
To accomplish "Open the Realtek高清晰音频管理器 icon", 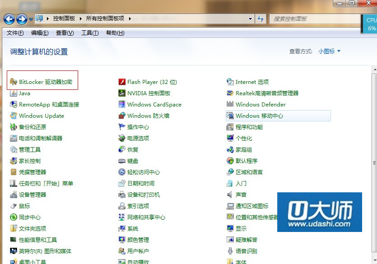I will click(x=230, y=93).
